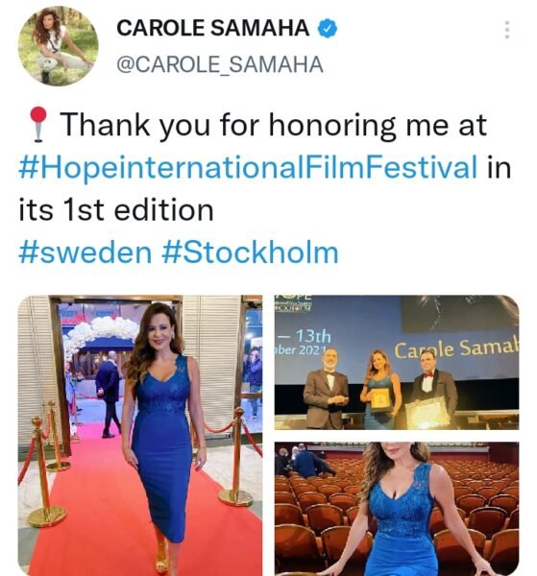Open the #HopeinternationalFilmFestival hashtag
The height and width of the screenshot is (576, 537).
248,167
